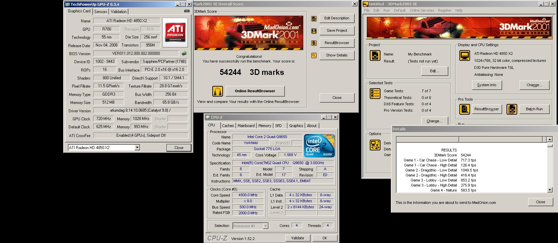Click the CPU-Z title bar icon
Image resolution: width=558 pixels, height=243 pixels.
point(208,117)
